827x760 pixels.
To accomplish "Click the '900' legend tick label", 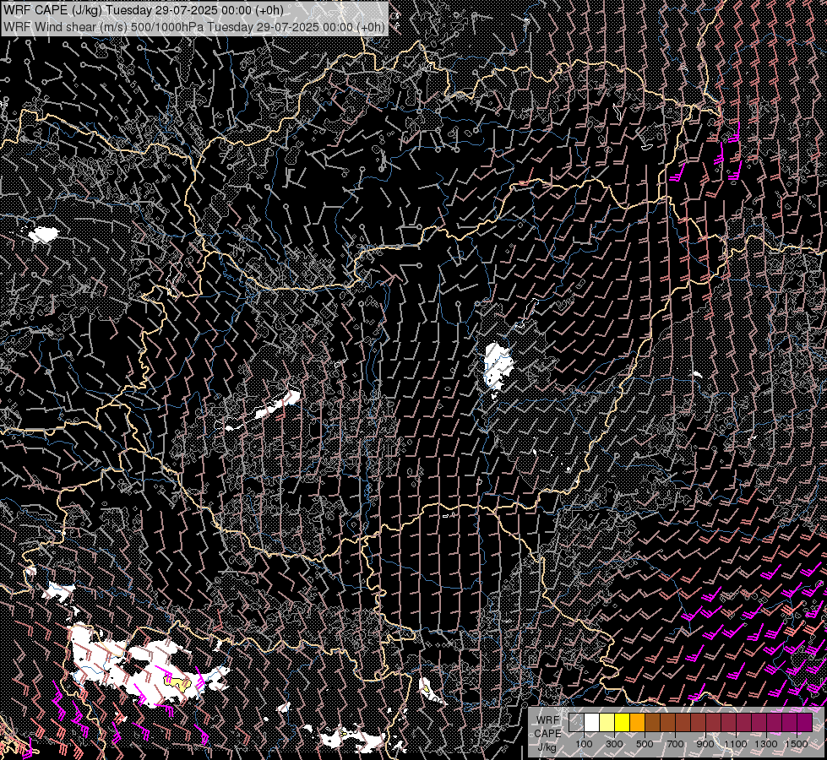I will pos(705,744).
